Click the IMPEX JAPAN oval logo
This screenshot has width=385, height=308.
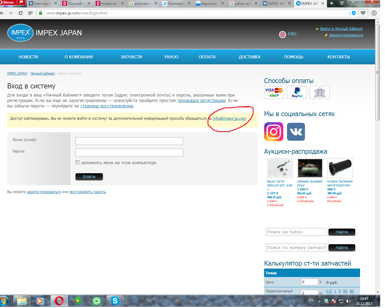(x=20, y=33)
